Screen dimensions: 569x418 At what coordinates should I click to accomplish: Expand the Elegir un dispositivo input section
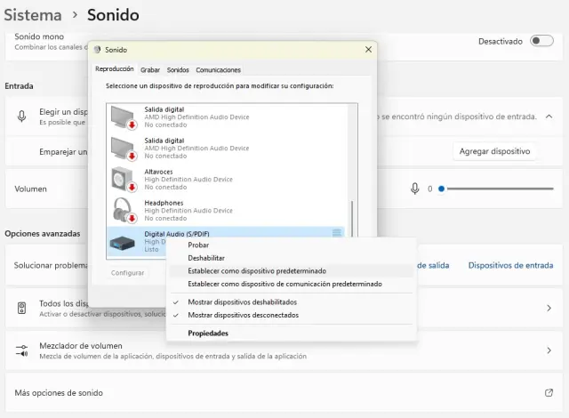tap(549, 117)
